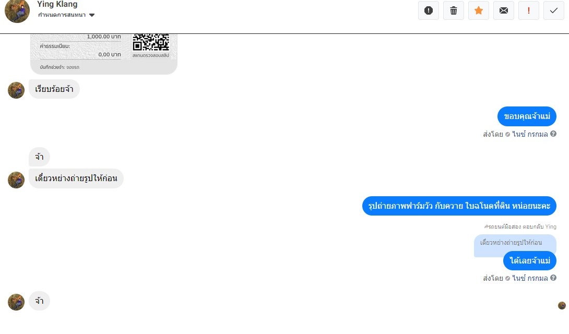Image resolution: width=569 pixels, height=334 pixels.
Task: Open Ying Klang's profile picture in header
Action: click(x=17, y=11)
